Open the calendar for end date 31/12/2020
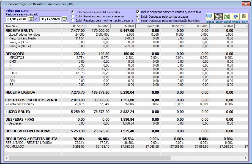 64,19
